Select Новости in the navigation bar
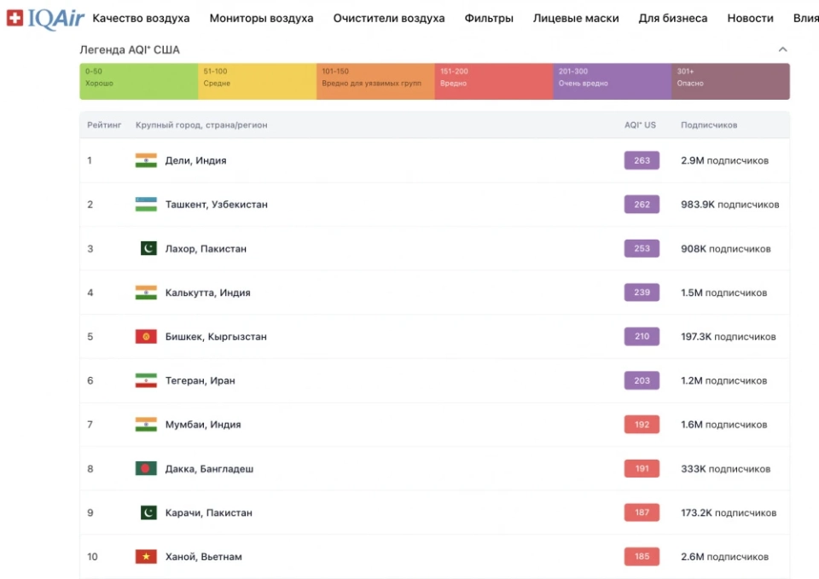 [x=750, y=17]
